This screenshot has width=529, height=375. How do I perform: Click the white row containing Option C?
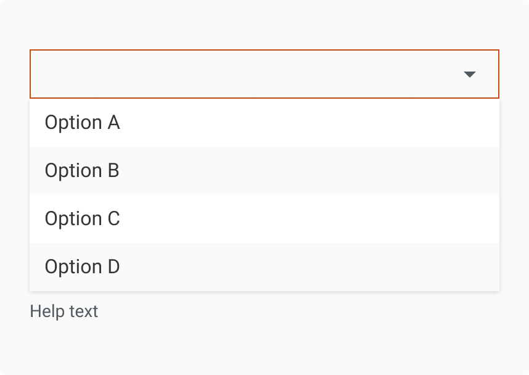click(264, 219)
